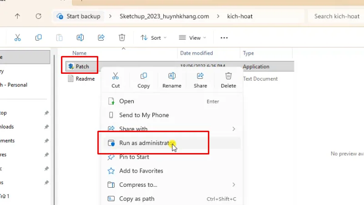Refresh the current folder

(39, 16)
